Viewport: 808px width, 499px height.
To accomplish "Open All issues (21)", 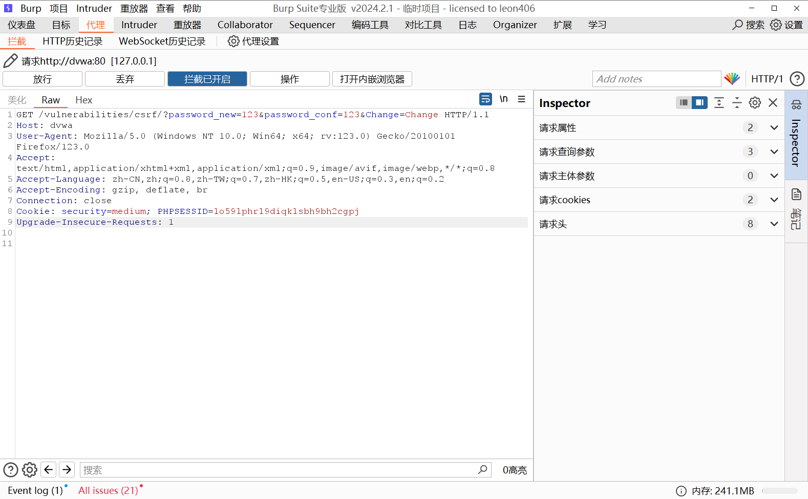I will coord(108,490).
